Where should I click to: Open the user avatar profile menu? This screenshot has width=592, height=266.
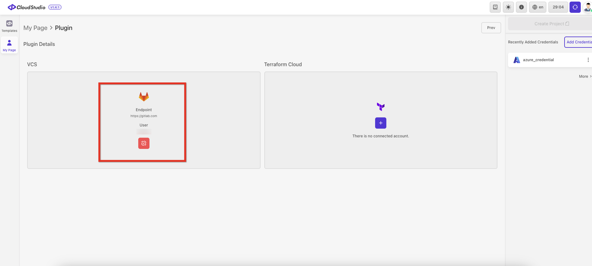(587, 7)
